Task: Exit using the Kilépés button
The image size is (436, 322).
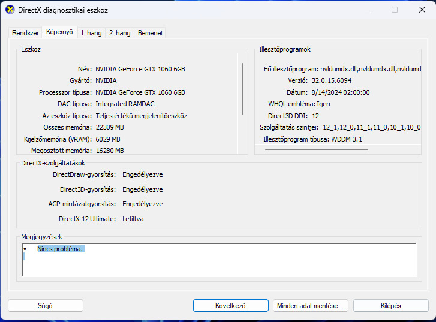Action: coord(390,306)
